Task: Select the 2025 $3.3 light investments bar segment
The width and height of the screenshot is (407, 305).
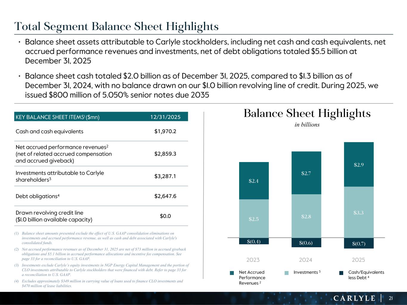Action: click(x=358, y=212)
